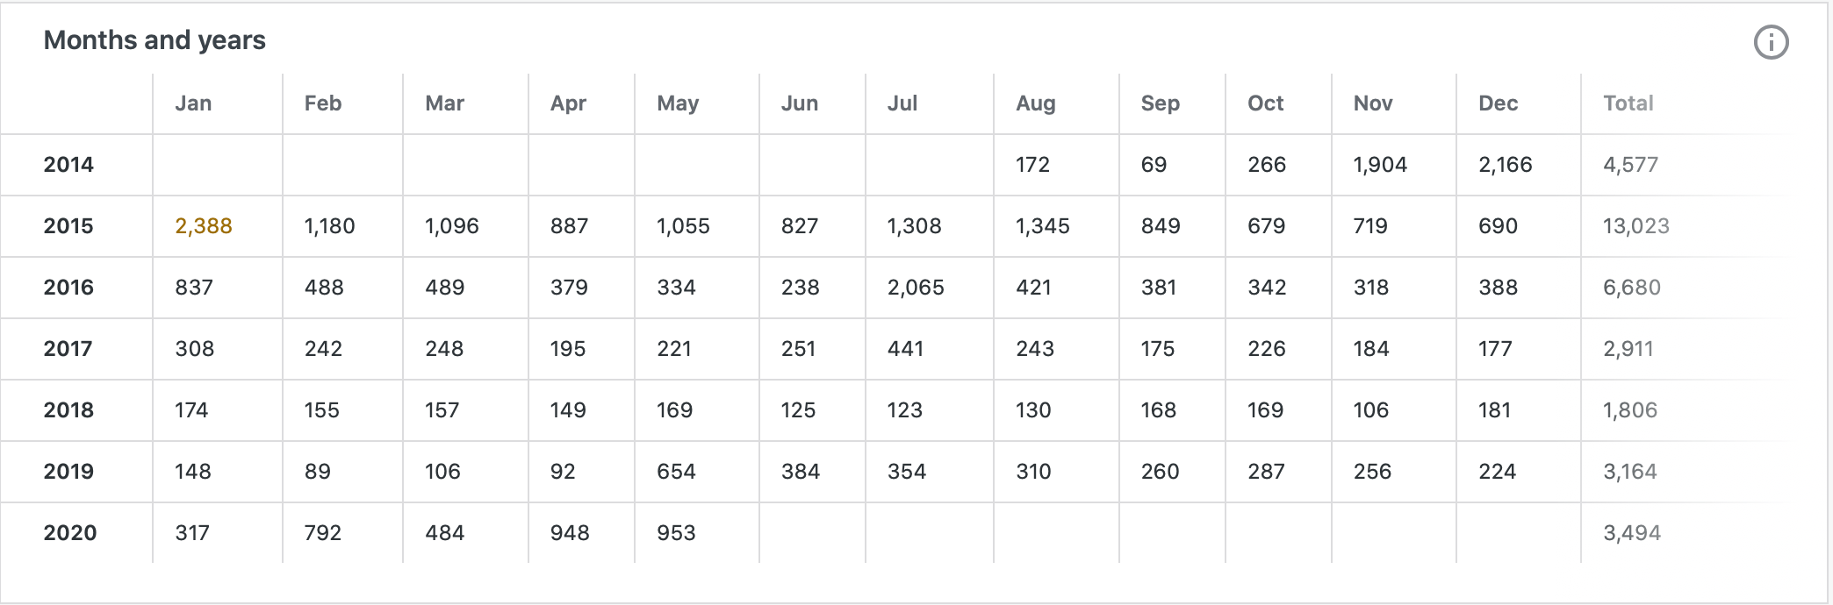
Task: Select the 3,494 total for 2020
Action: point(1631,533)
